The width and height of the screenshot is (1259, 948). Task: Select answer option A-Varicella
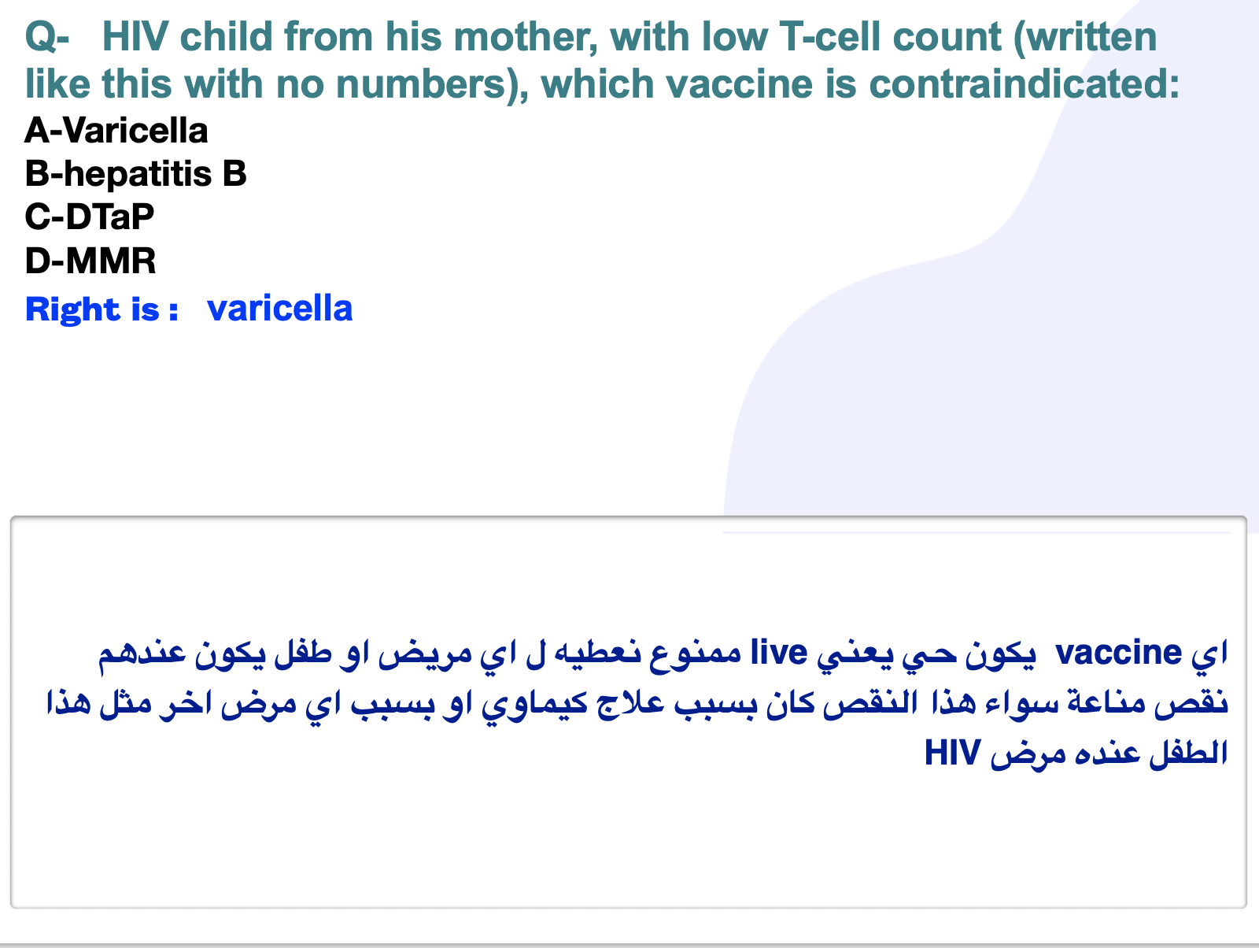[x=116, y=131]
